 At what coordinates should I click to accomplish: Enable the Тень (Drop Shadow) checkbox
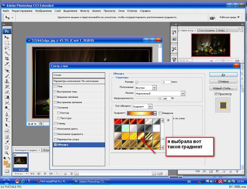point(55,86)
